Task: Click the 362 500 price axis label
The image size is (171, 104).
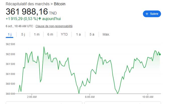Action: (11, 44)
